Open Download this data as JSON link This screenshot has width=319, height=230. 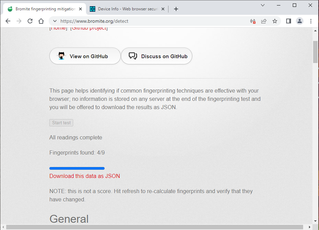85,176
